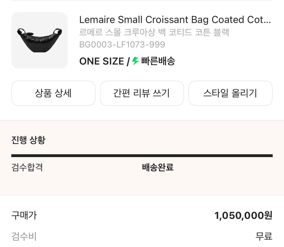Click the divider line above the product
Image resolution: width=284 pixels, height=247 pixels.
point(142,1)
